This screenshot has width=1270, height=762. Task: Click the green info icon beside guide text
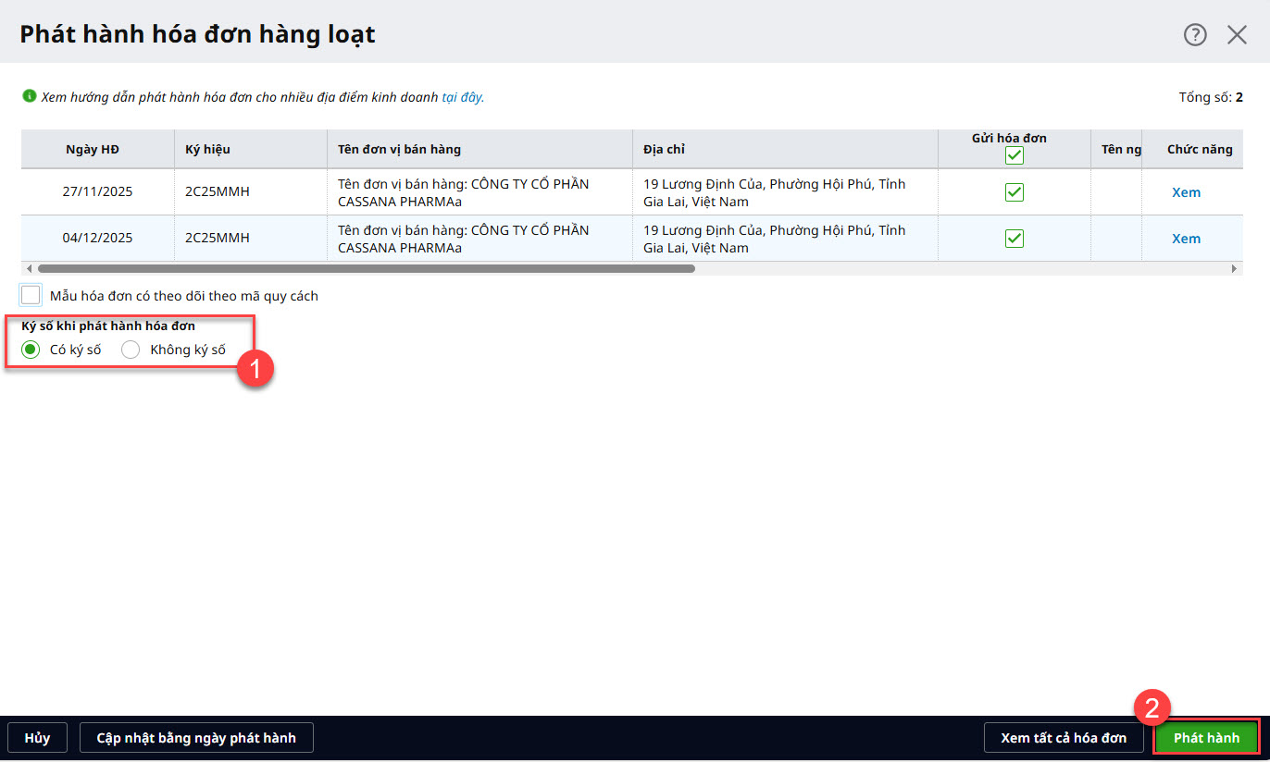tap(30, 96)
